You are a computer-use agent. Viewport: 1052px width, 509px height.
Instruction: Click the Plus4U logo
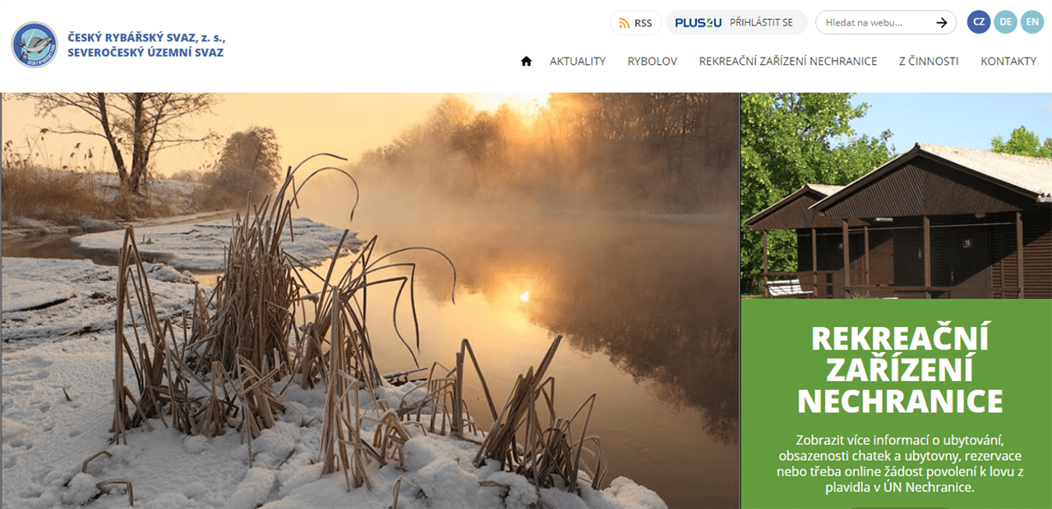tap(698, 23)
